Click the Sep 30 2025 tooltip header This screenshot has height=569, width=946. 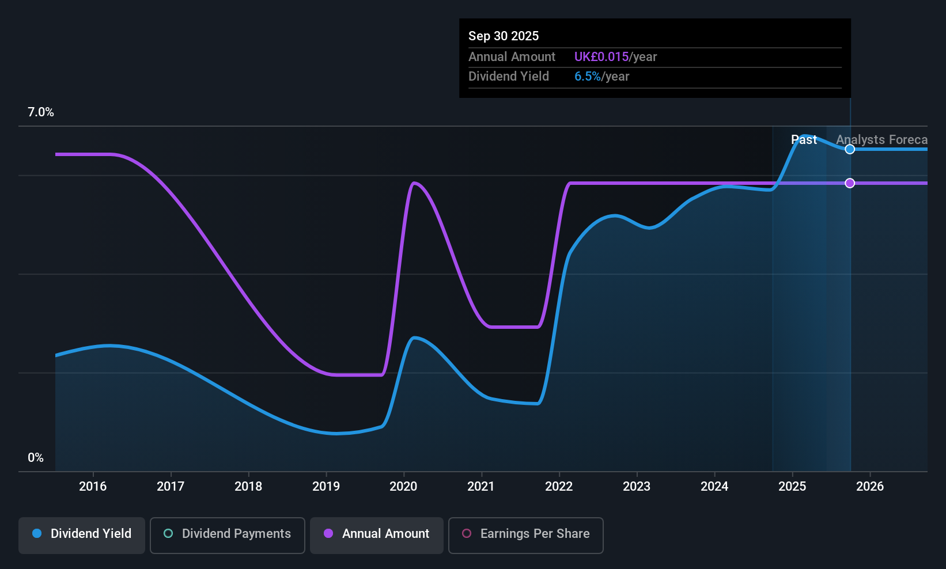[504, 36]
